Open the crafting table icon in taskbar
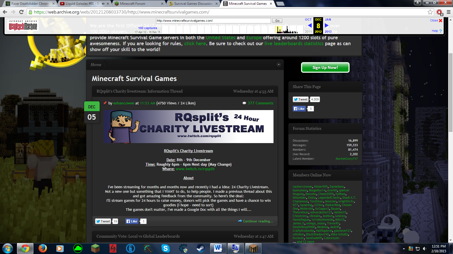453x254 pixels. [253, 248]
